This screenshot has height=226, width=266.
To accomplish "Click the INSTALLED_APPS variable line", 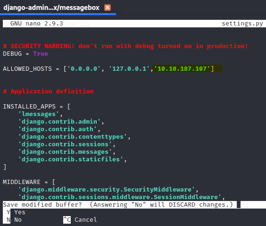I will pos(37,107).
